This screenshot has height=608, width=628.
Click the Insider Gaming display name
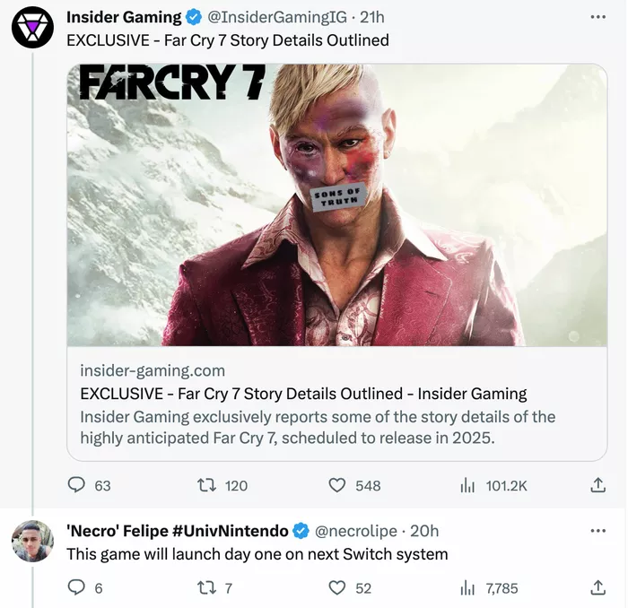pos(124,17)
